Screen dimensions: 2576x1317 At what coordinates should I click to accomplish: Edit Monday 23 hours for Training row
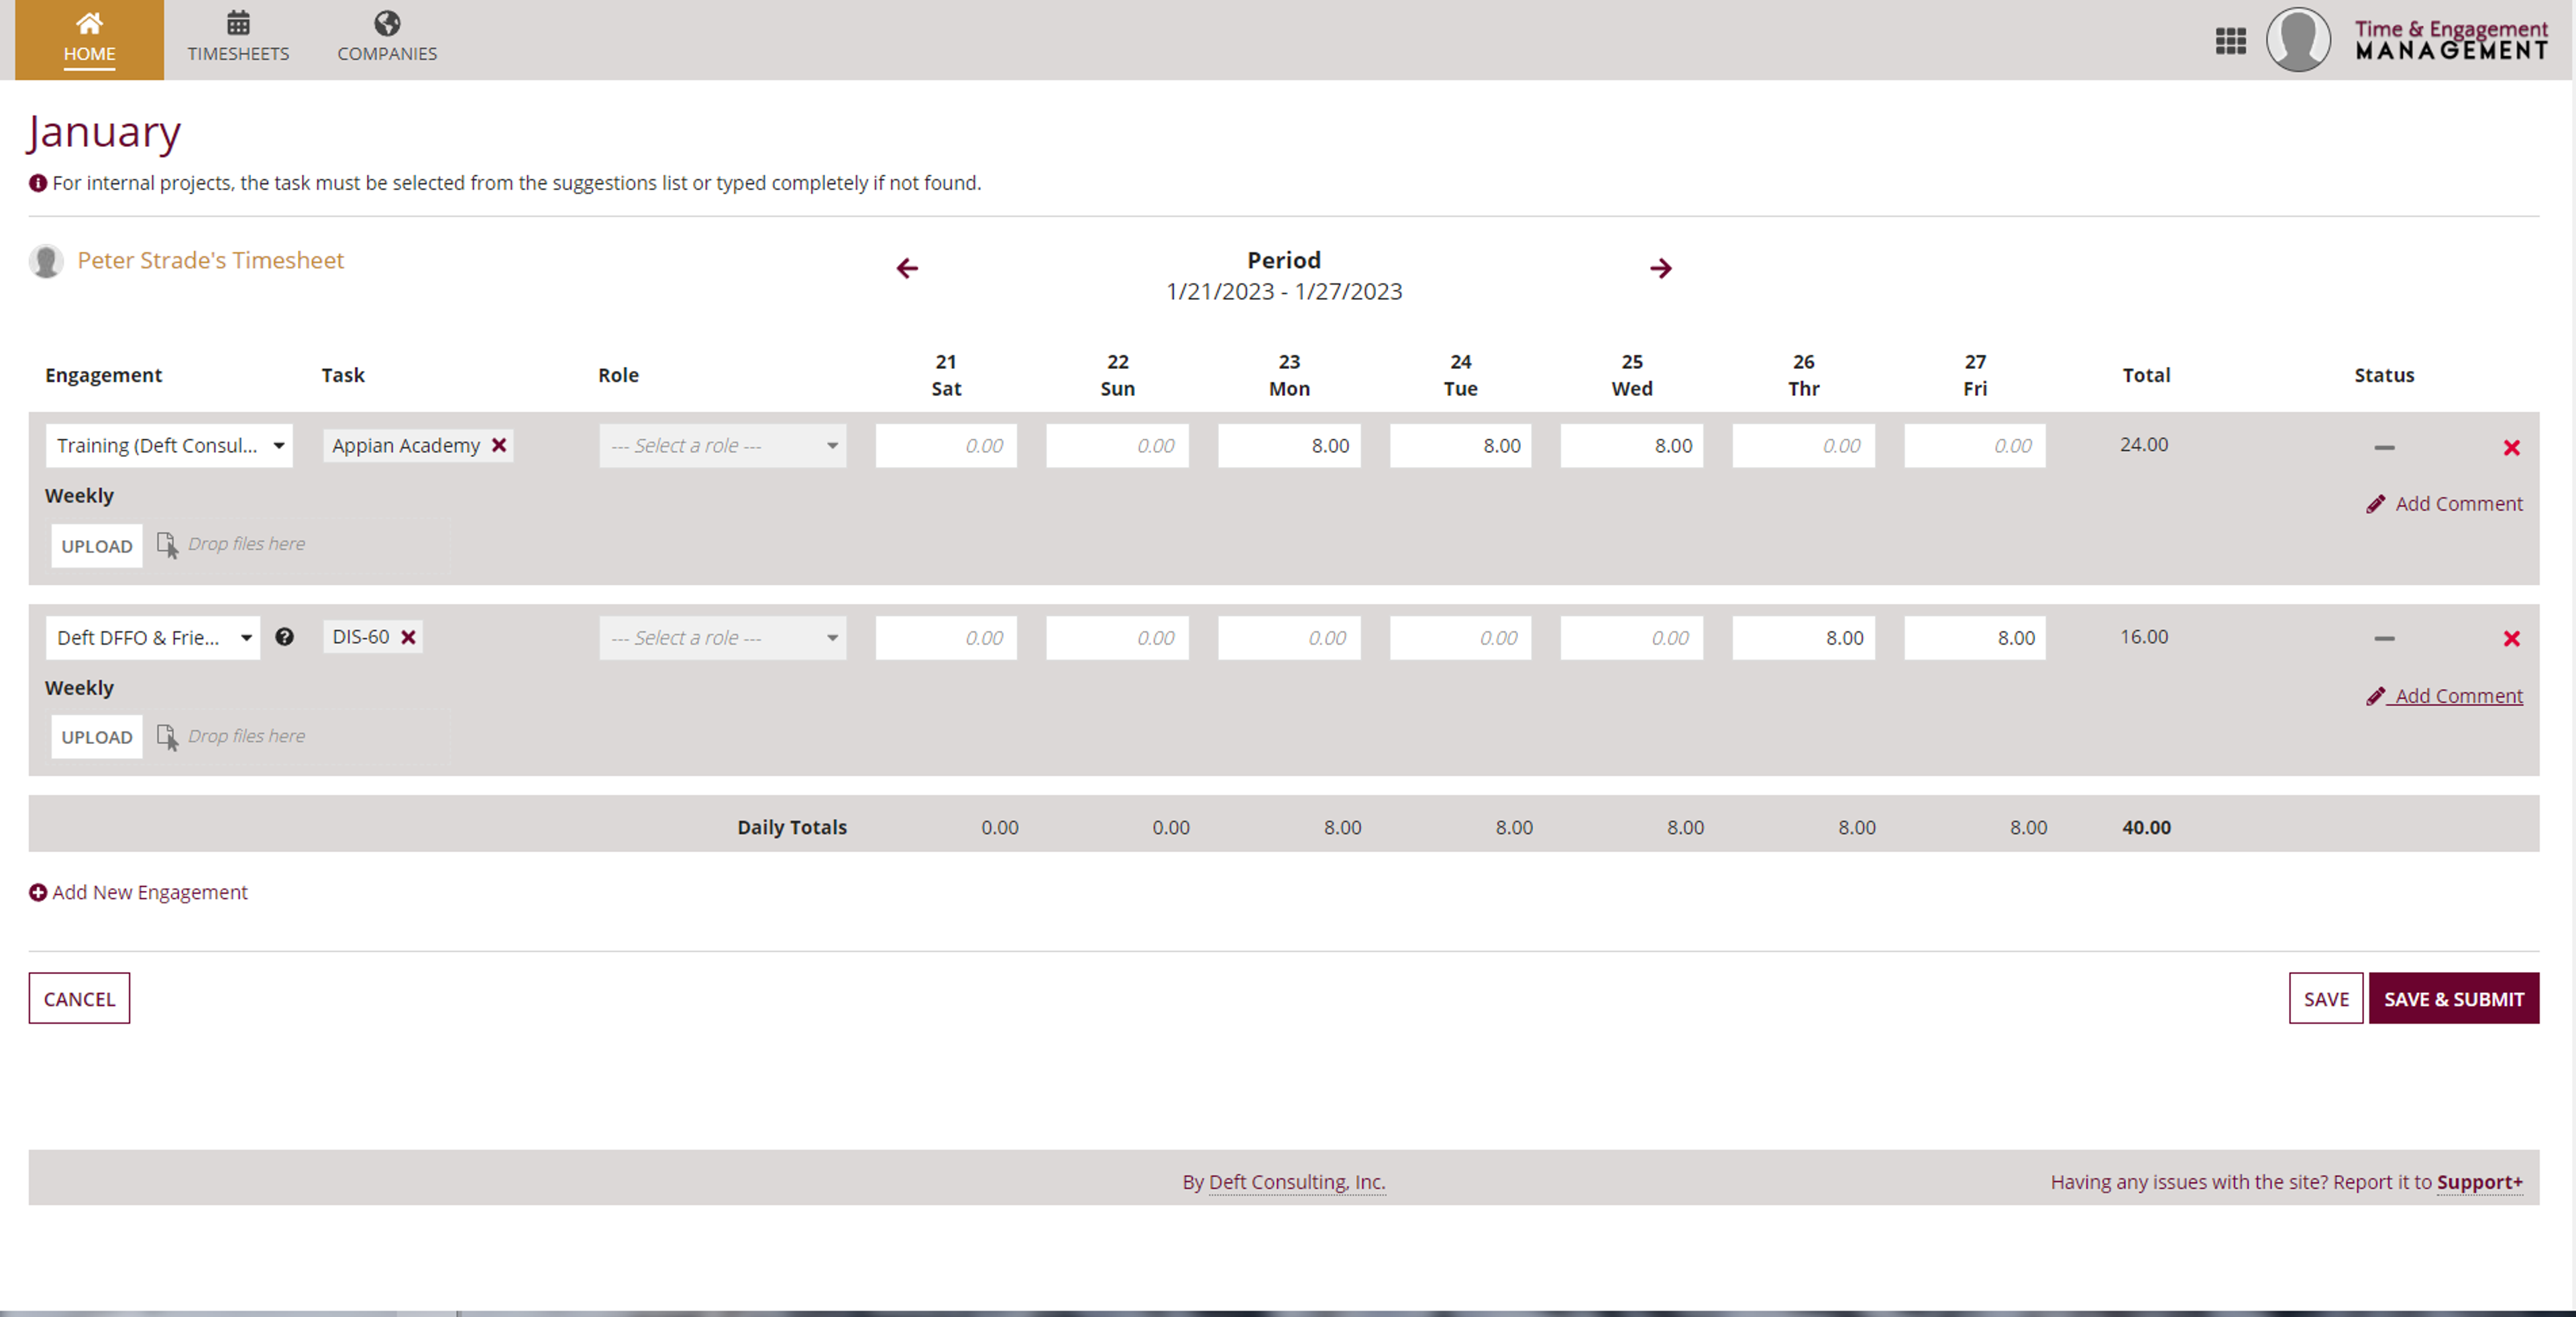[1289, 445]
